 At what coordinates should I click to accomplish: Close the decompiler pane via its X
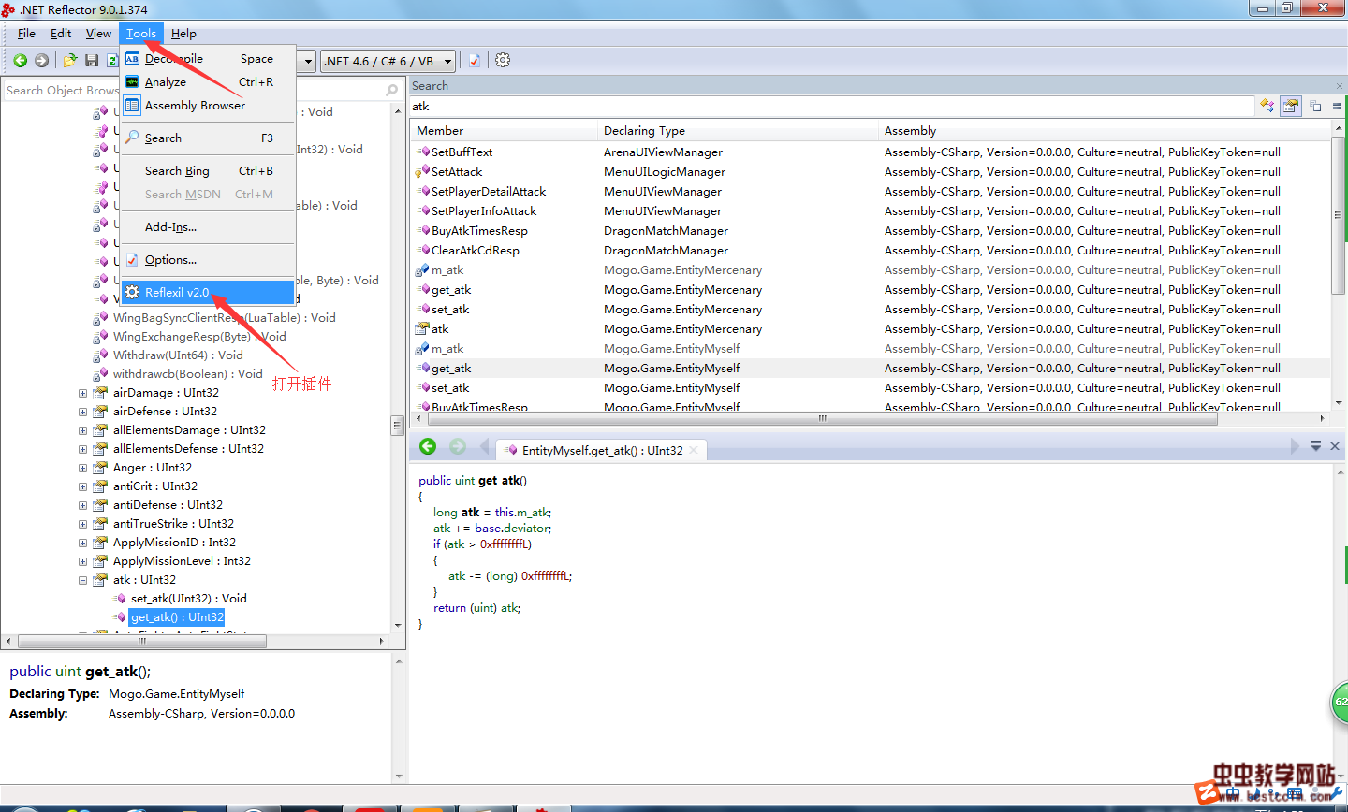pyautogui.click(x=1336, y=447)
